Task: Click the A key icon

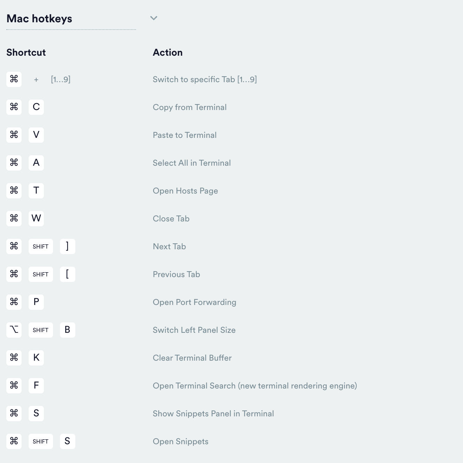Action: (36, 163)
